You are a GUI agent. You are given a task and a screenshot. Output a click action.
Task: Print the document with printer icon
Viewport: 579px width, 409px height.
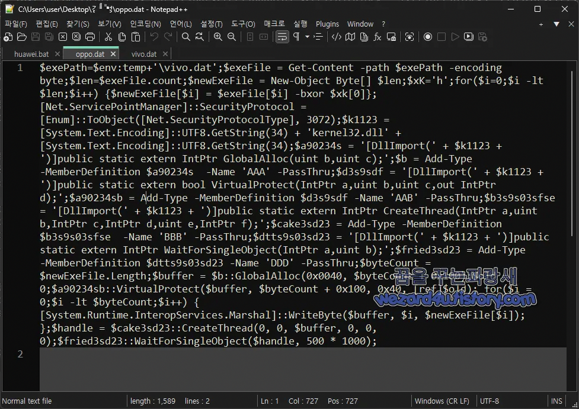pos(90,37)
